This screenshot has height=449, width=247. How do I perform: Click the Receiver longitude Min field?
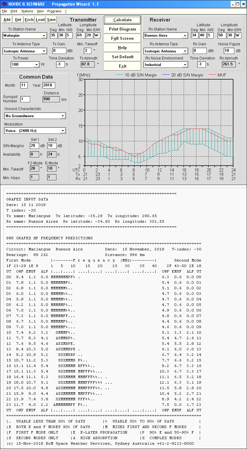(230, 35)
